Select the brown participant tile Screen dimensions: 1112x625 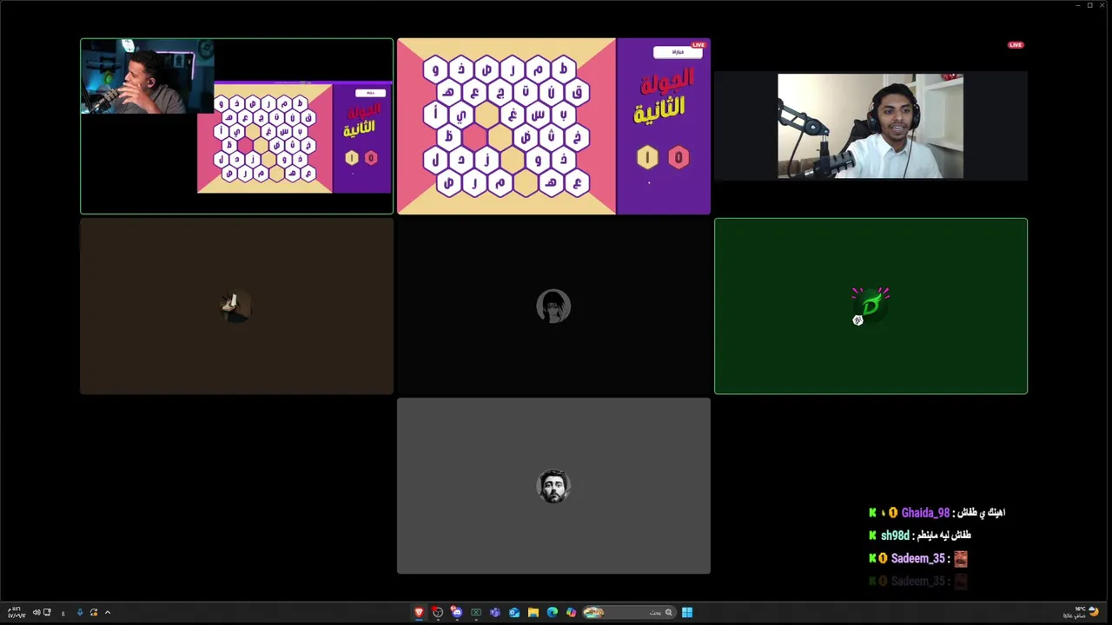tap(236, 306)
